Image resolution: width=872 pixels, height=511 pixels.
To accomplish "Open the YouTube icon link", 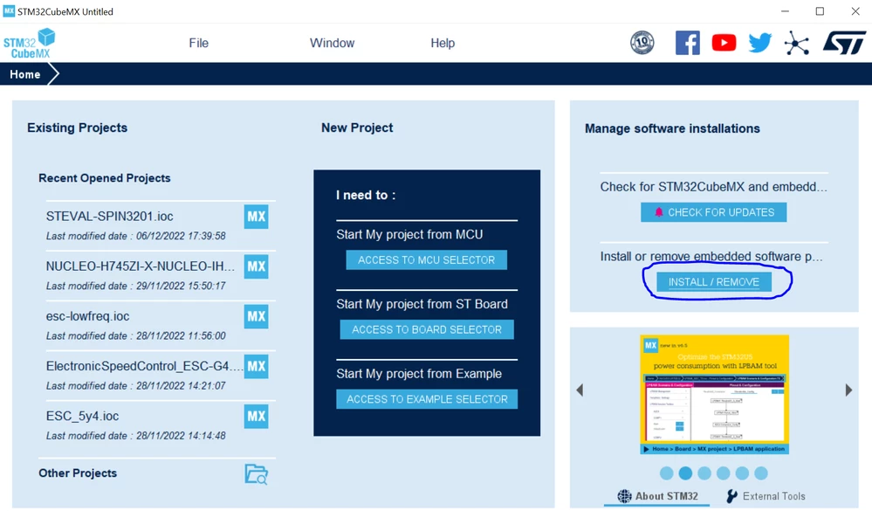I will coord(724,43).
